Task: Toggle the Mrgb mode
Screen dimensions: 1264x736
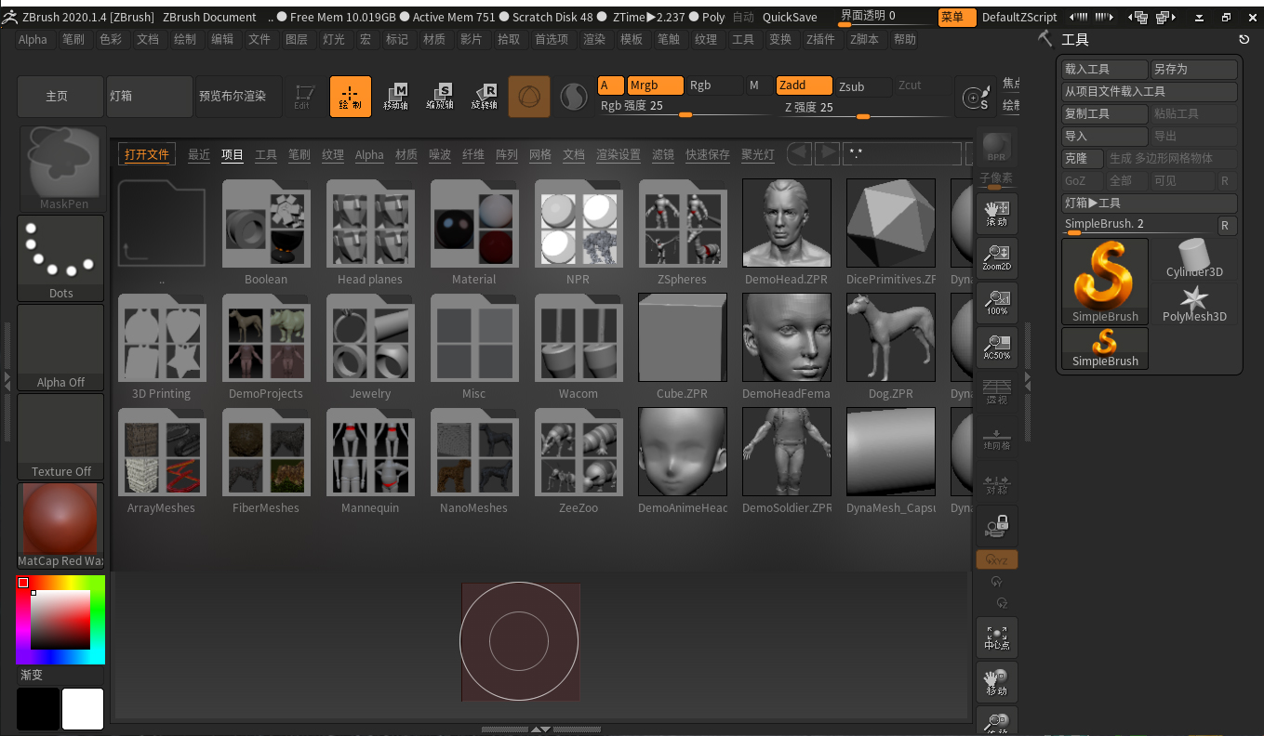Action: [655, 85]
